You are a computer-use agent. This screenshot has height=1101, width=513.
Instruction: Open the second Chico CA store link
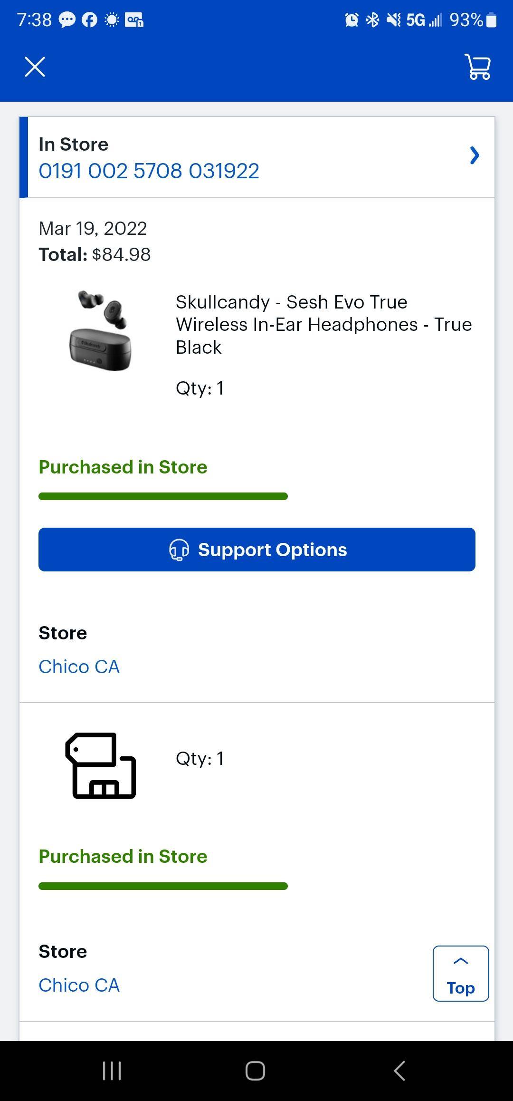(x=79, y=985)
